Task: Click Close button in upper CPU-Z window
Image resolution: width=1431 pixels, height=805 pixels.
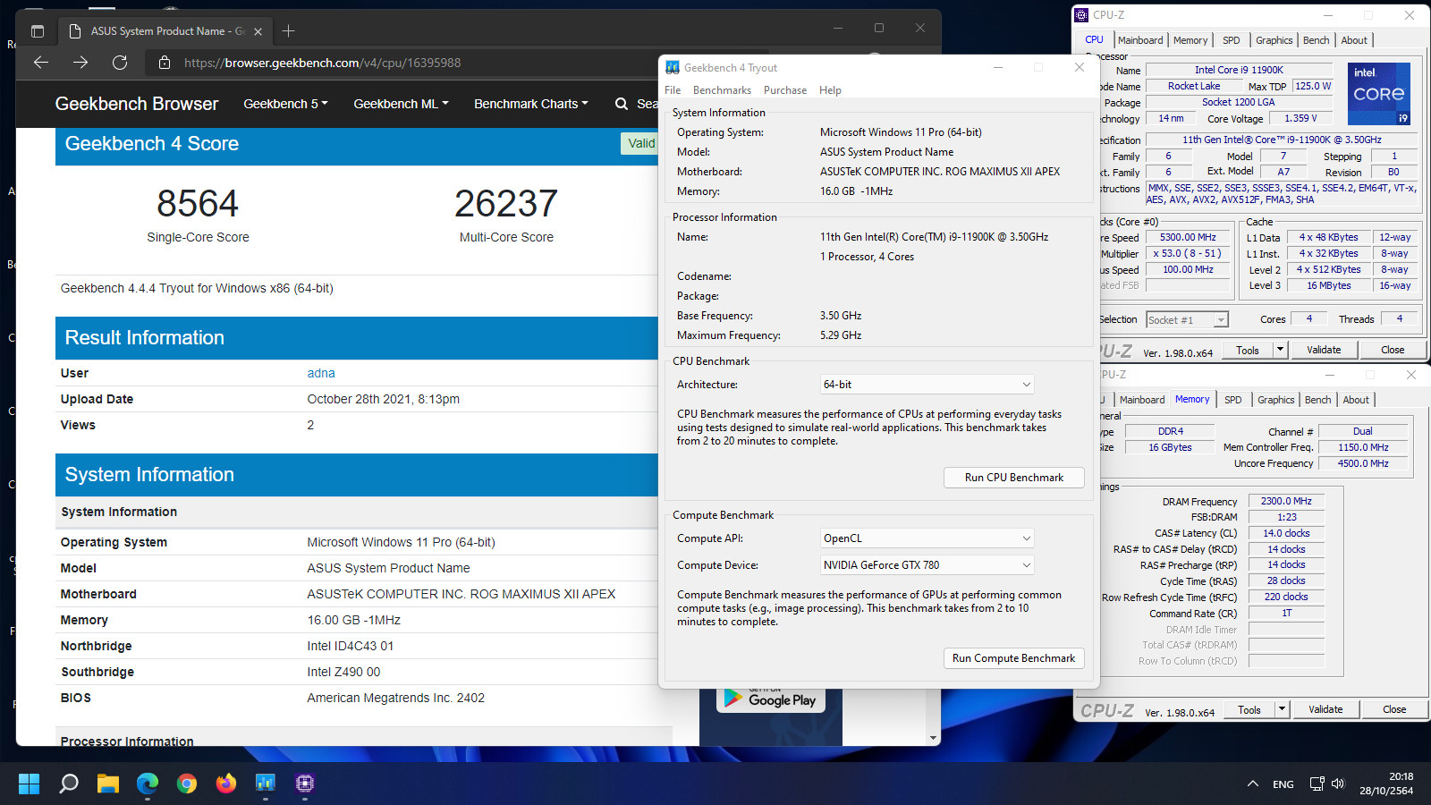Action: point(1393,350)
